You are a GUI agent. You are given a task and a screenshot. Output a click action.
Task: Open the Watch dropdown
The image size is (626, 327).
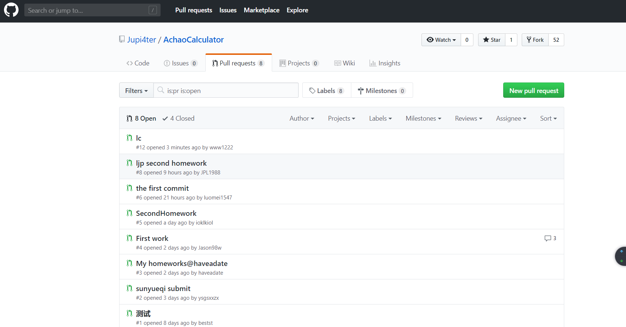point(441,40)
